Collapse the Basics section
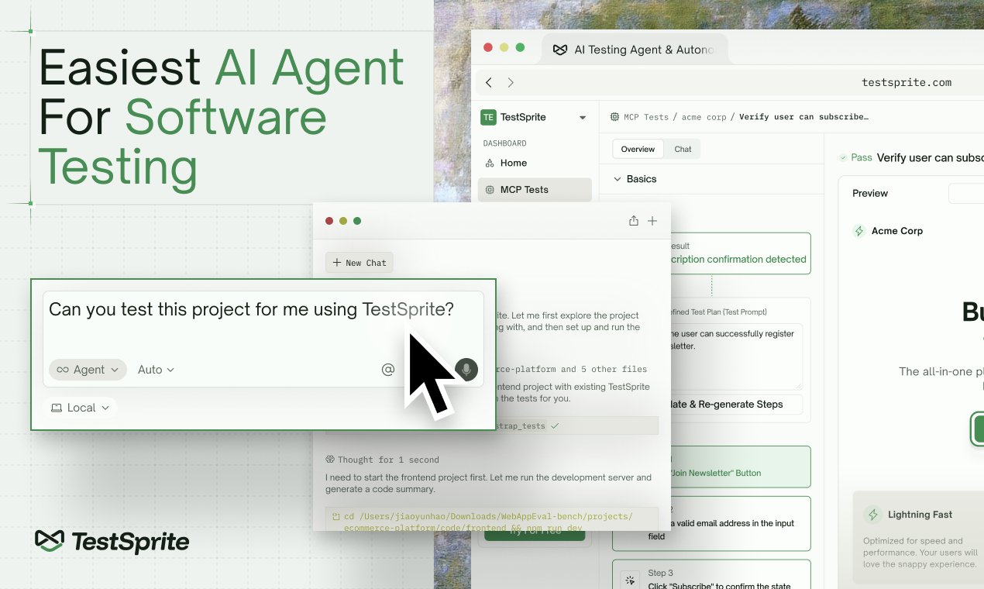Image resolution: width=984 pixels, height=589 pixels. [618, 179]
